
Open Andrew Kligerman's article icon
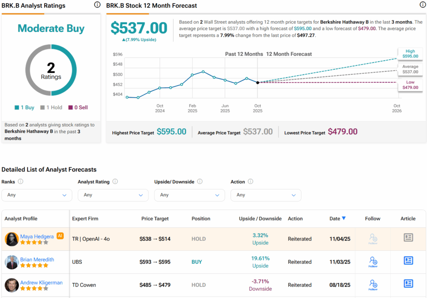tap(408, 284)
